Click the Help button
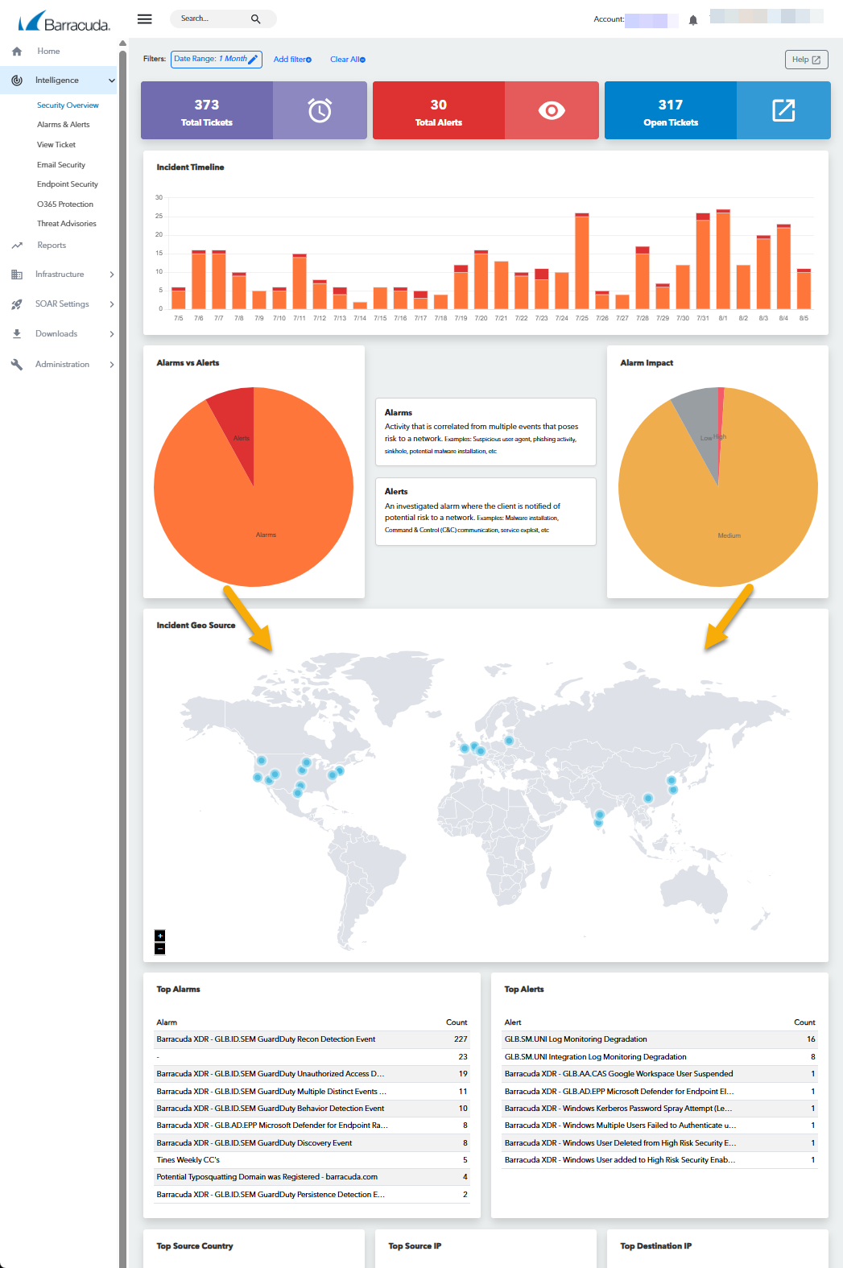The width and height of the screenshot is (843, 1268). pyautogui.click(x=806, y=60)
